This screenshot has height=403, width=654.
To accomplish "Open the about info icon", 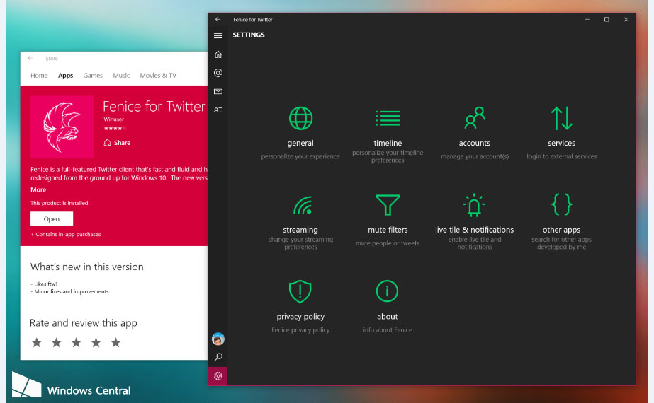I will tap(387, 291).
